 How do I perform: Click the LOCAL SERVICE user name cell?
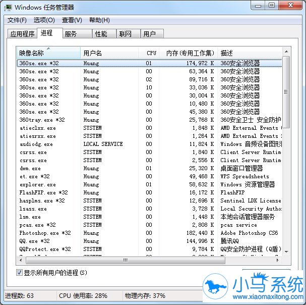(x=103, y=144)
